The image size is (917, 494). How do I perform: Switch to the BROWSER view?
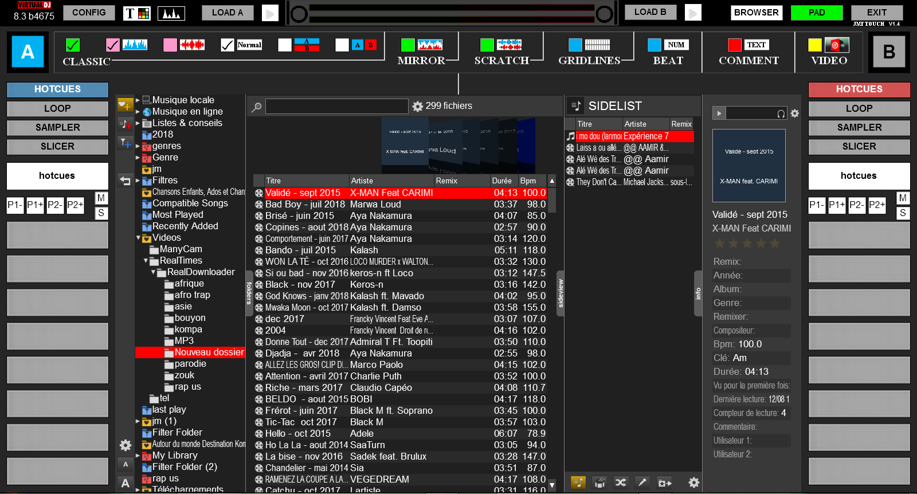(757, 13)
